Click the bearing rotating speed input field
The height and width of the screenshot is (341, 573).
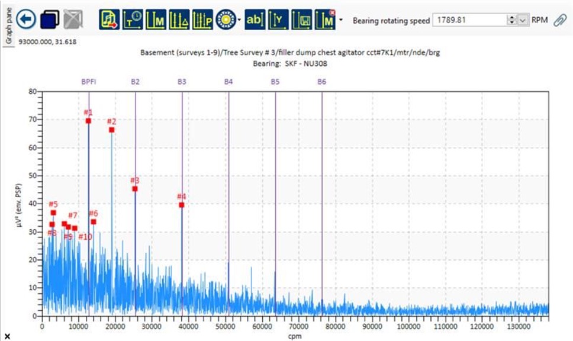click(469, 20)
